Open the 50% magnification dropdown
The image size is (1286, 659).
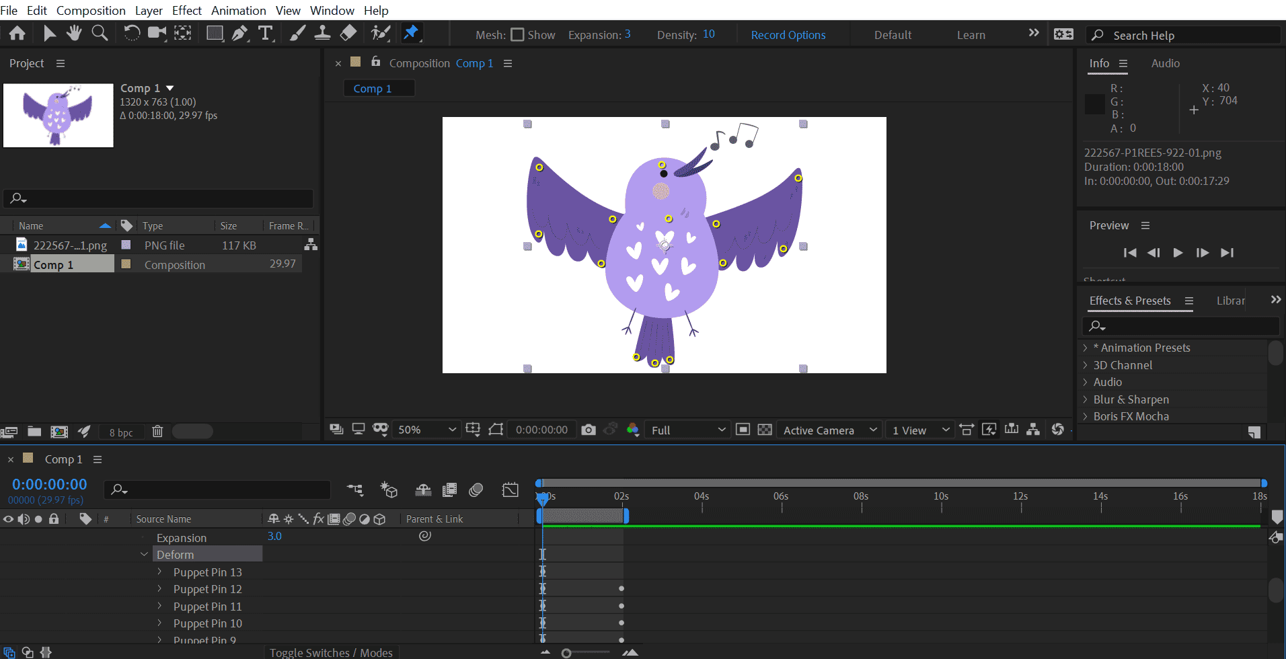click(x=427, y=430)
